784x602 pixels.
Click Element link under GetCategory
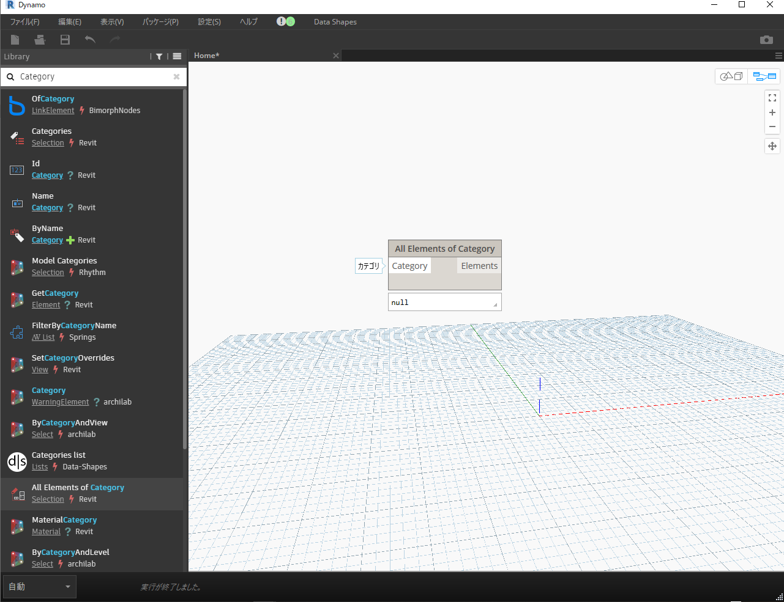click(46, 305)
